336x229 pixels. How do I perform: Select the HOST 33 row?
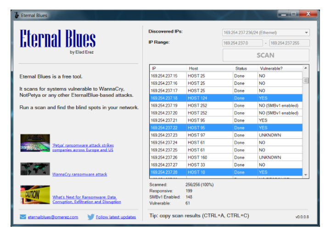(226, 164)
